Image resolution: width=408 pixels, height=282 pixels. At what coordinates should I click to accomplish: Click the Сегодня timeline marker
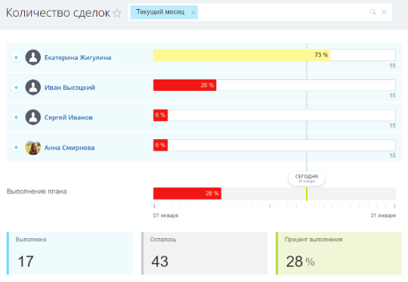pyautogui.click(x=307, y=178)
